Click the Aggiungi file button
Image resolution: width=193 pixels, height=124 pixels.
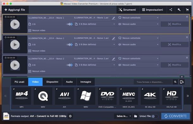point(15,10)
